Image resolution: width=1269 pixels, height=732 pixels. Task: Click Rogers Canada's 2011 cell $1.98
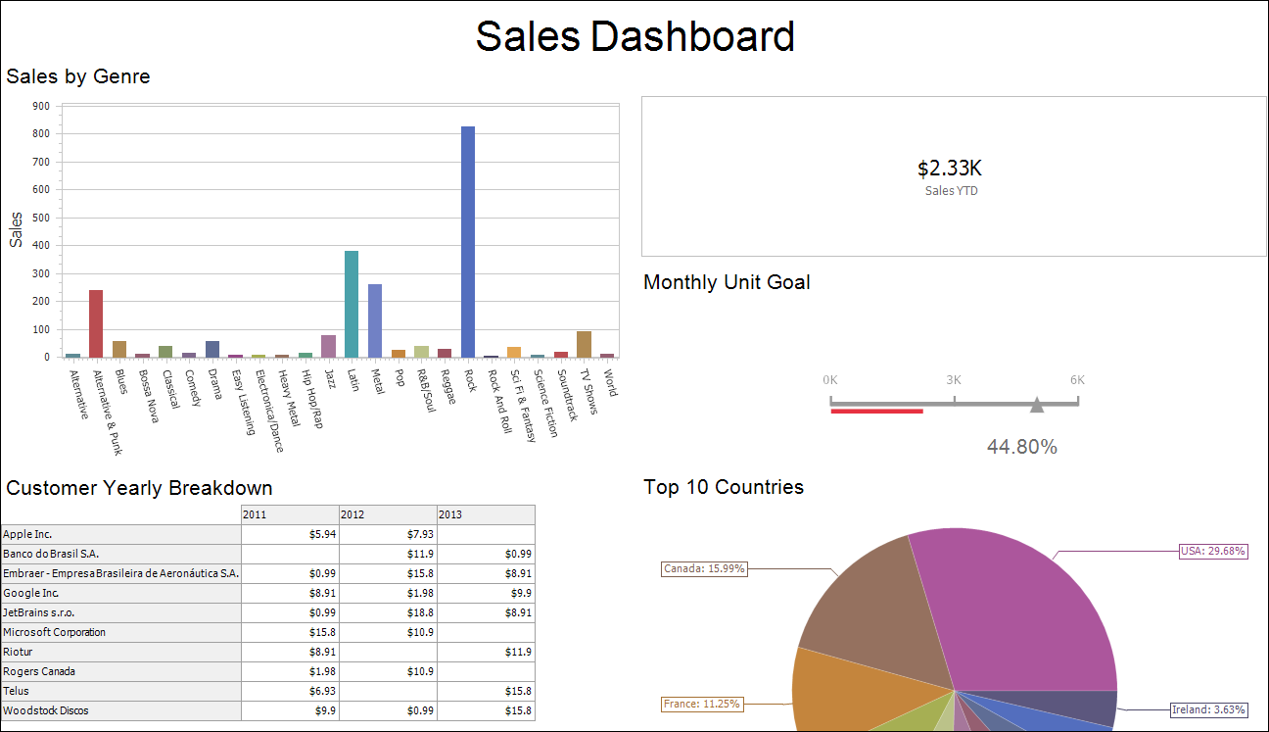[290, 671]
